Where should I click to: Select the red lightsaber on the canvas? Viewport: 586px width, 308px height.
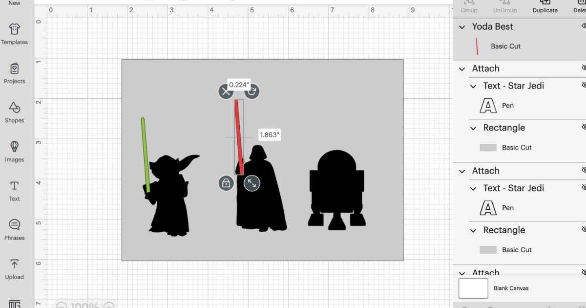(x=239, y=137)
